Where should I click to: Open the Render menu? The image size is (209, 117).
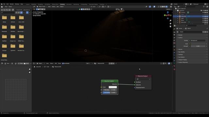(x=12, y=4)
